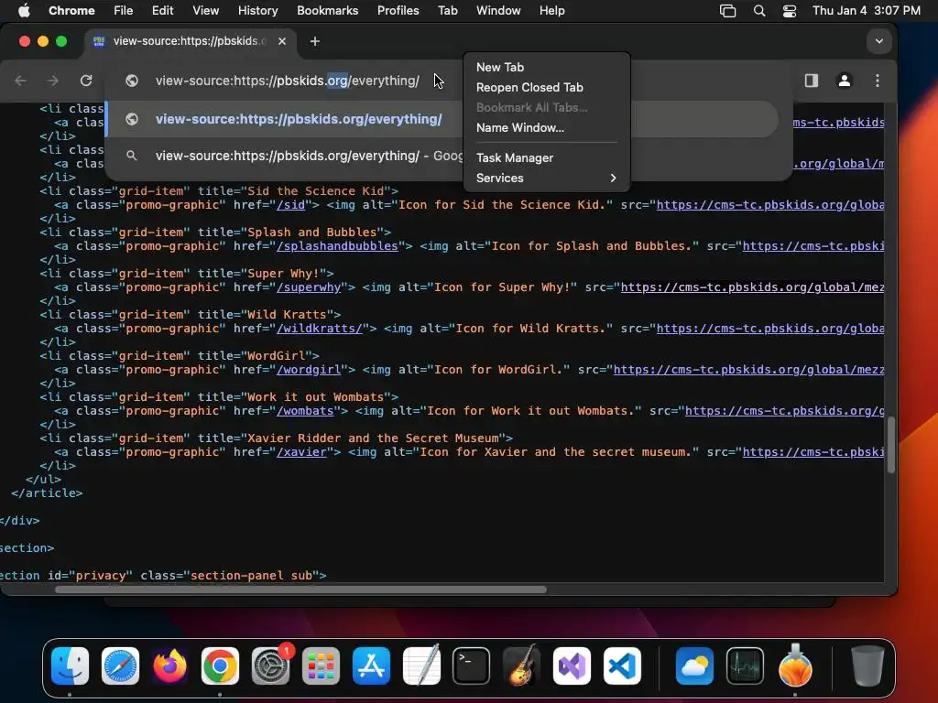Open Activity Monitor from the dock
Screen dimensions: 938x703
click(x=745, y=666)
